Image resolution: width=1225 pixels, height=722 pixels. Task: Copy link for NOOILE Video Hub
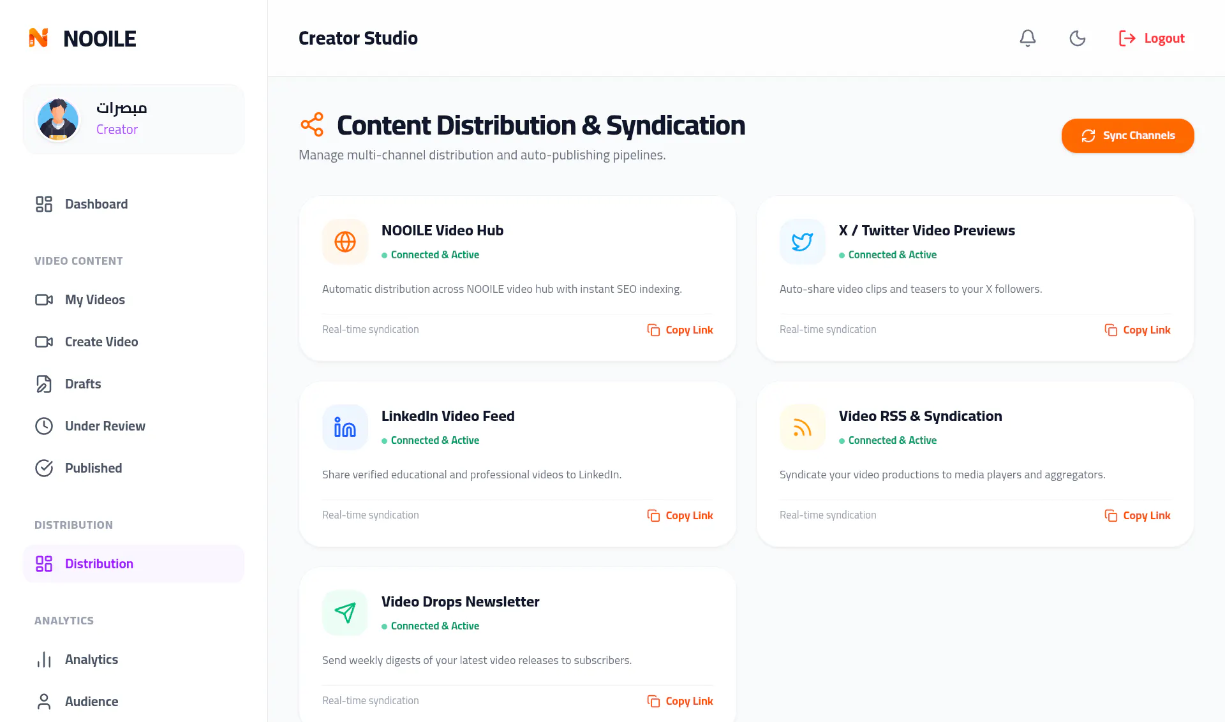(680, 330)
